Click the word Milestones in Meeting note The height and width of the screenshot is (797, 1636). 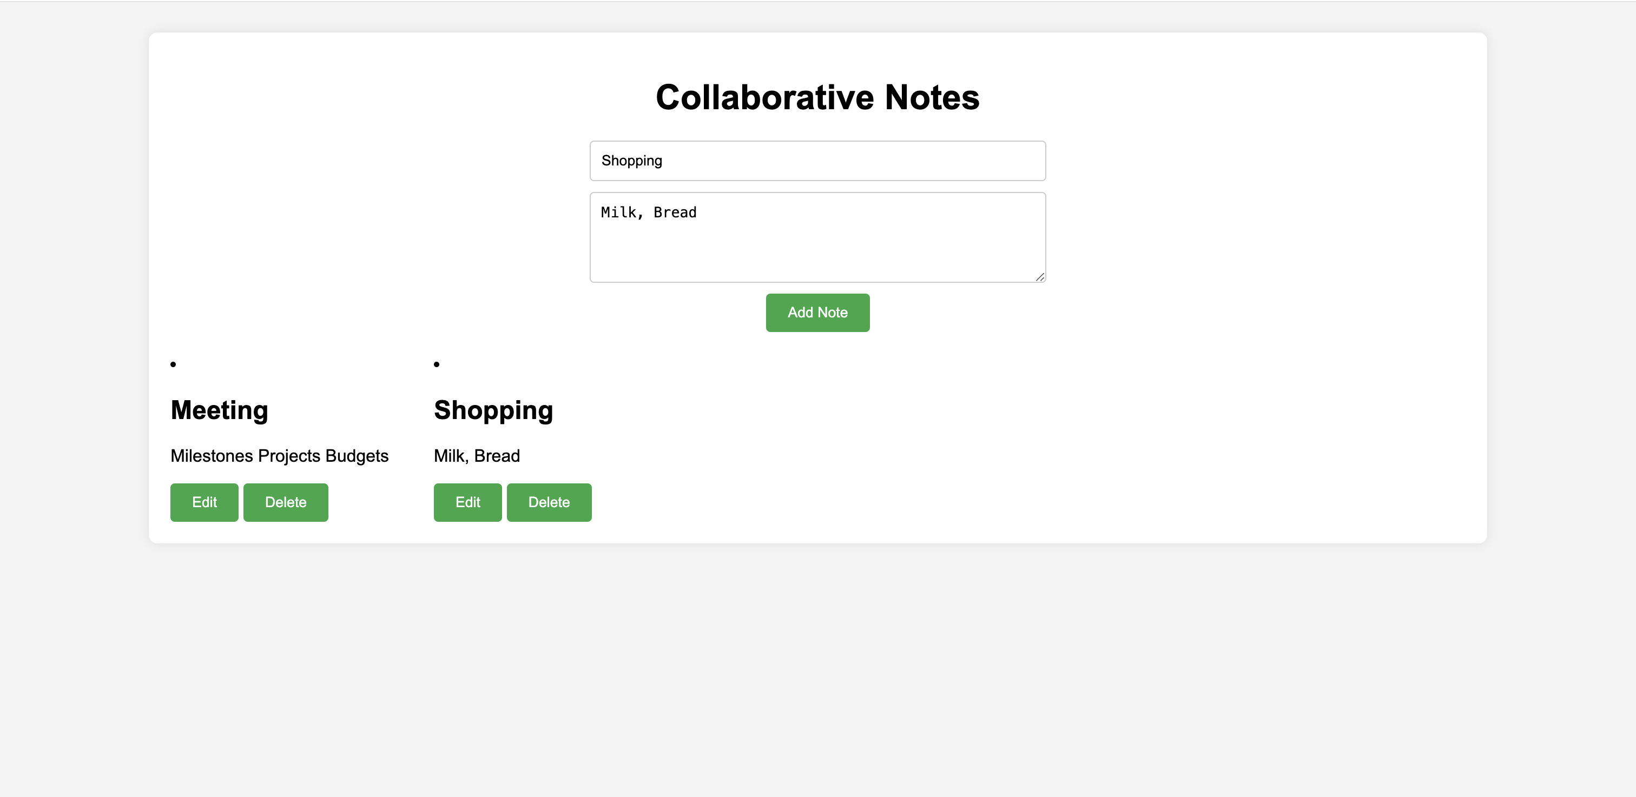212,456
